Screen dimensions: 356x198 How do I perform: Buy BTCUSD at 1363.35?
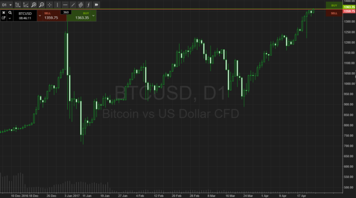pyautogui.click(x=79, y=16)
